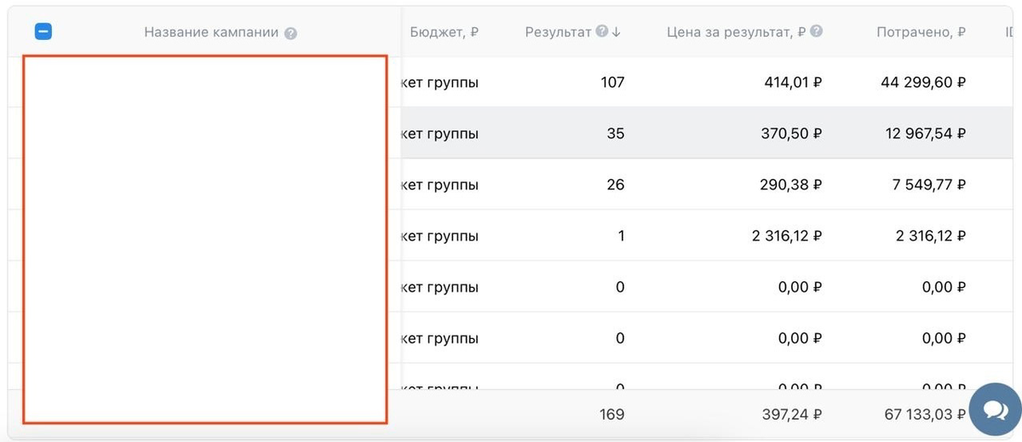Click the Потрачено, ₽ column header
This screenshot has height=442, width=1022.
(x=921, y=32)
